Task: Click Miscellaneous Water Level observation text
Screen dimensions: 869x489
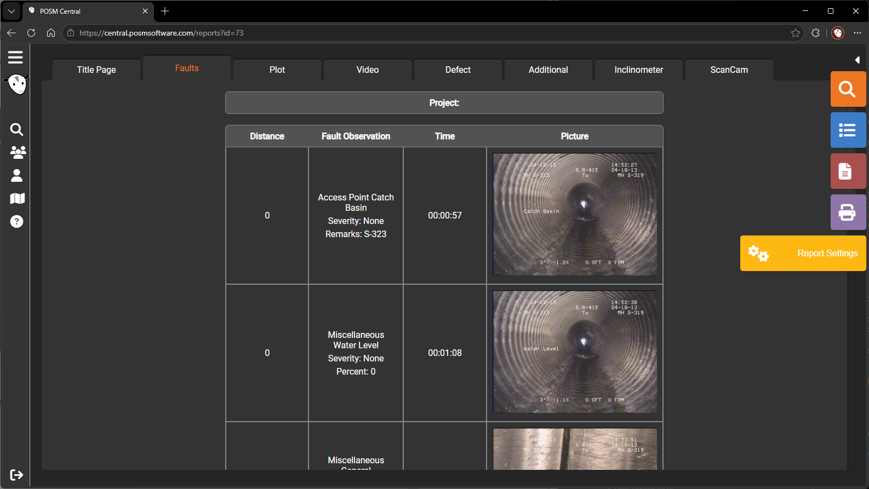Action: 356,340
